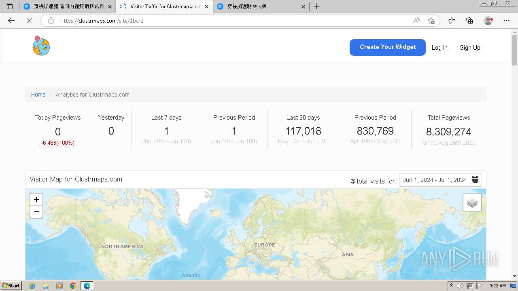Open browser Collections
Image resolution: width=518 pixels, height=291 pixels.
point(469,21)
